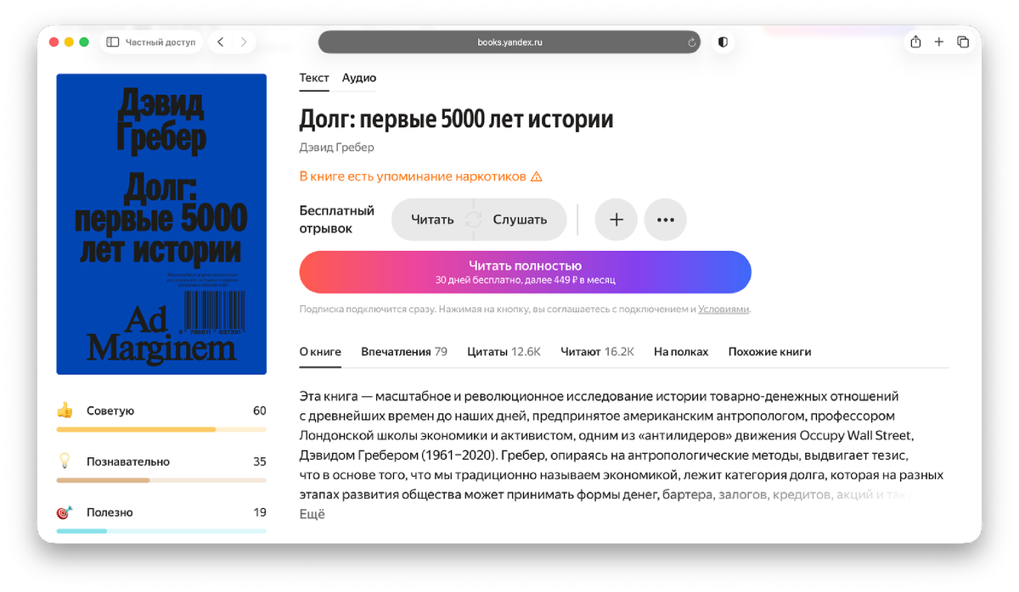
Task: Show tab overview icon
Action: tap(963, 42)
